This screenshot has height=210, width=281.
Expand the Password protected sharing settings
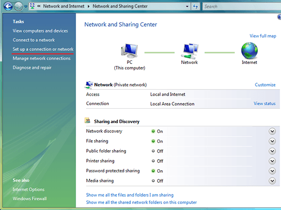pos(272,171)
